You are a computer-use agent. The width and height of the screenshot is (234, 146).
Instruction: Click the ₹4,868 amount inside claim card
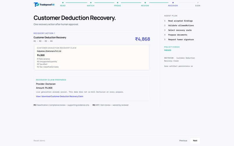pyautogui.click(x=41, y=55)
